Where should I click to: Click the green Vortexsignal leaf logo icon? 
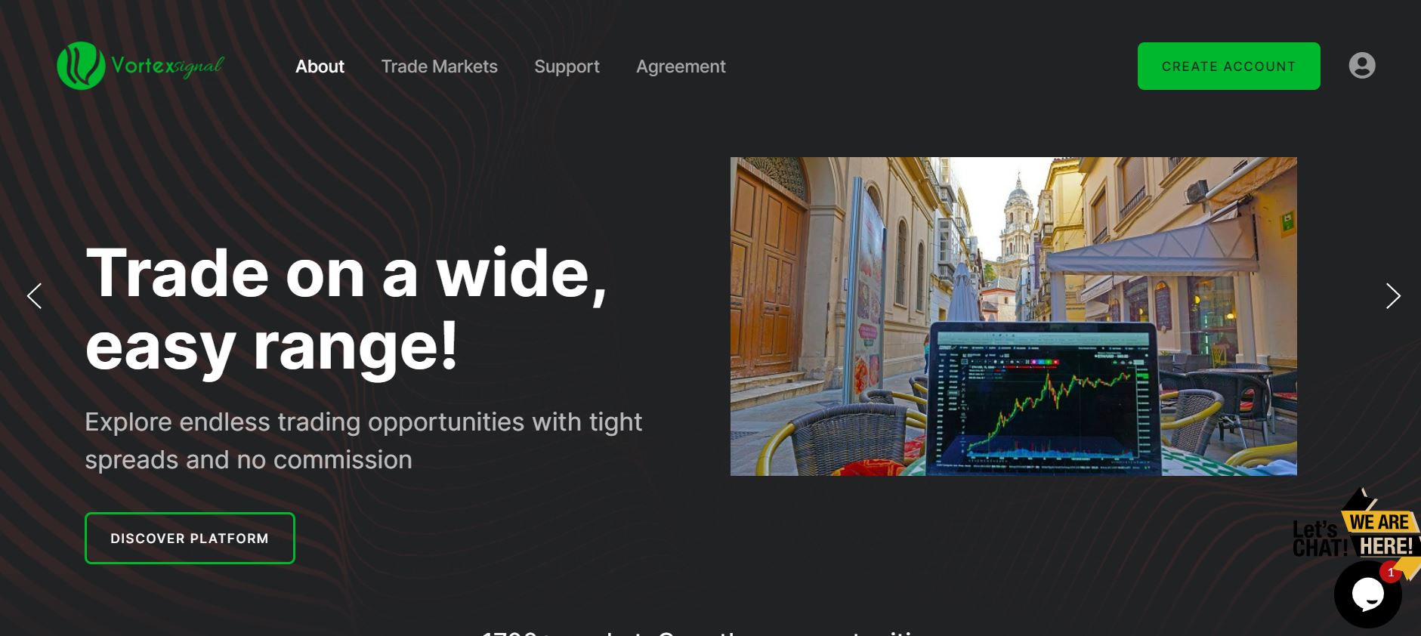[81, 66]
